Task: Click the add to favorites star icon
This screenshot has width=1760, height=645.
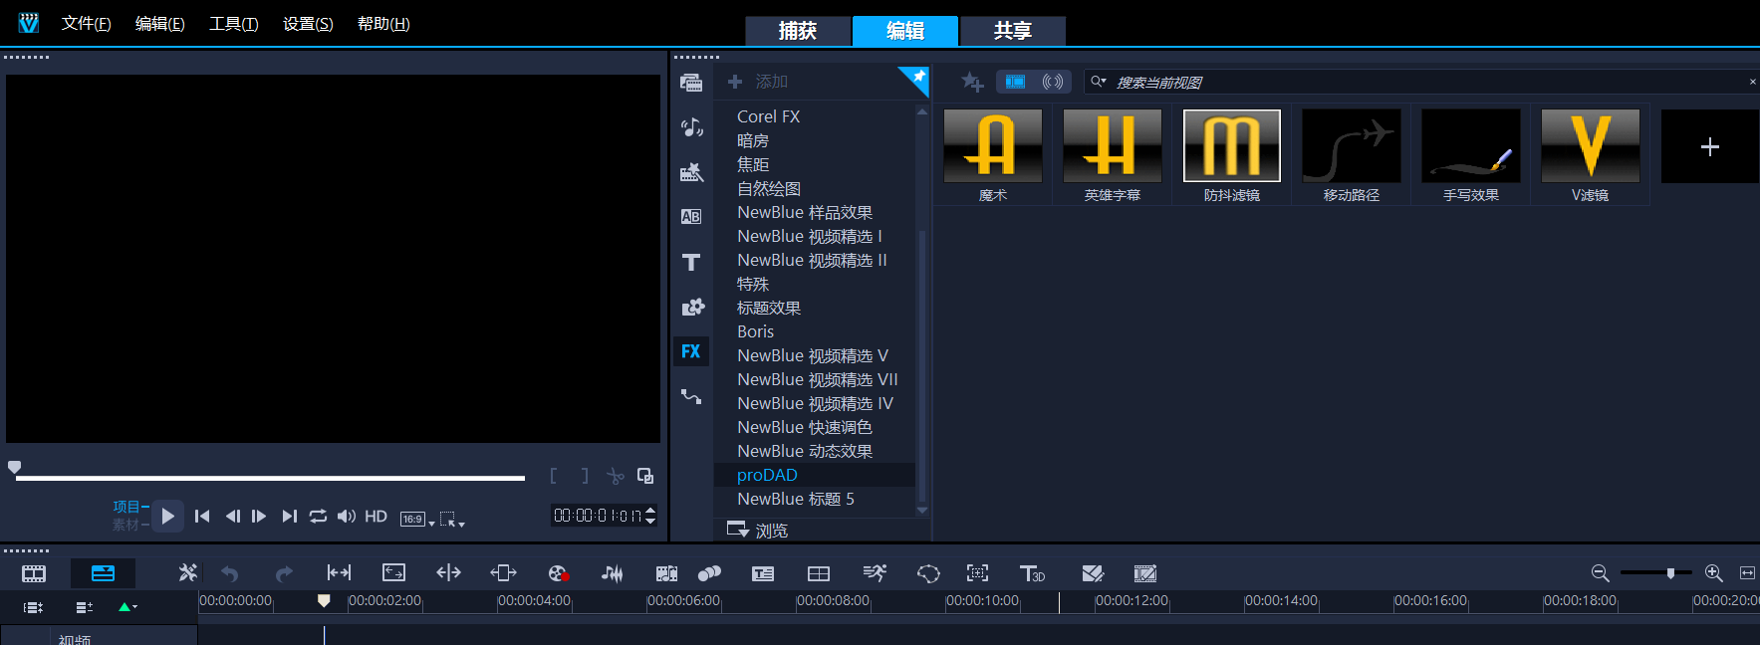Action: pos(972,82)
